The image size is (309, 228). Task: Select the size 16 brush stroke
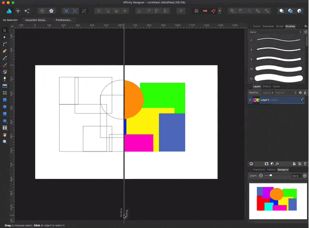(278, 68)
